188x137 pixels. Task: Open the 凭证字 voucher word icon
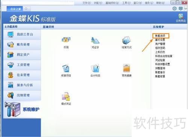point(95,40)
